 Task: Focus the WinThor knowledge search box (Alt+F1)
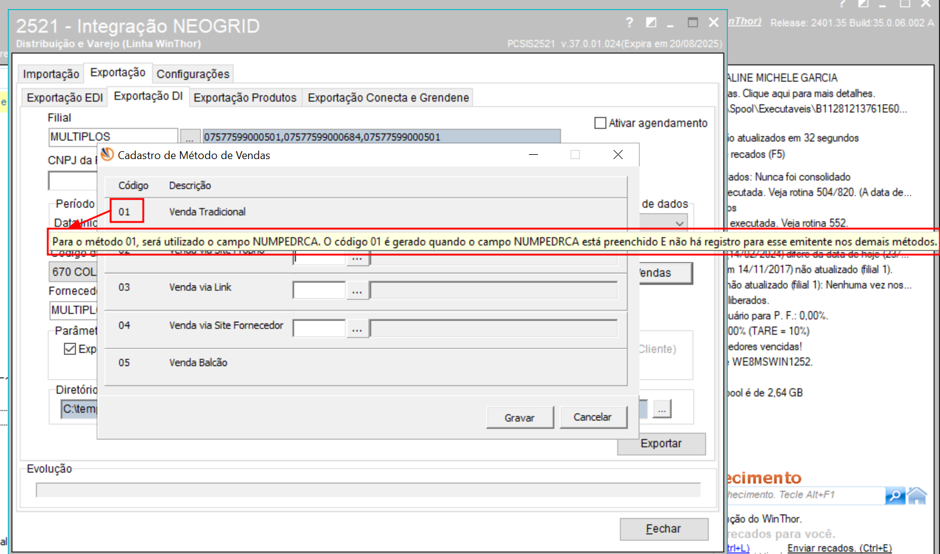(806, 495)
